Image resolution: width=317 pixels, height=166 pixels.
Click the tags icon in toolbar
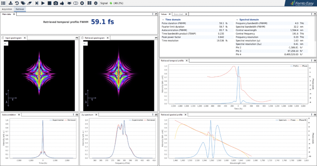(x=23, y=3)
